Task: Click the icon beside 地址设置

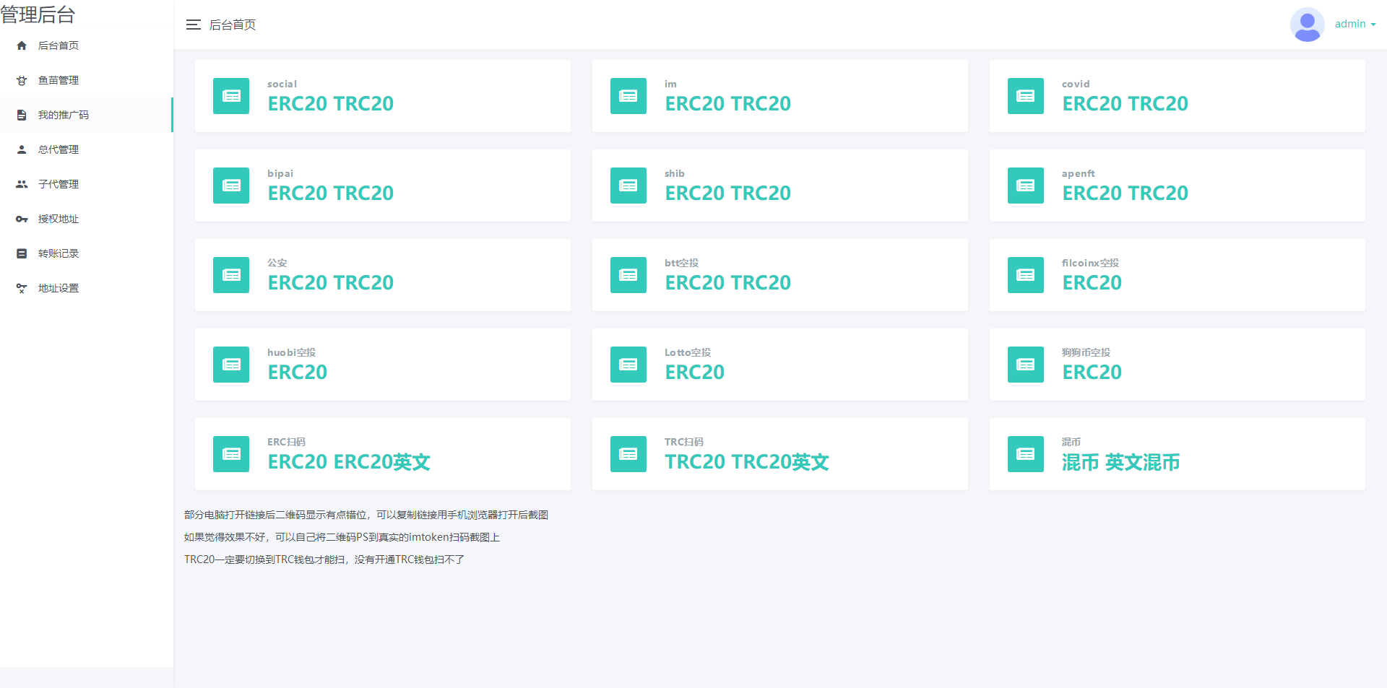Action: coord(22,288)
